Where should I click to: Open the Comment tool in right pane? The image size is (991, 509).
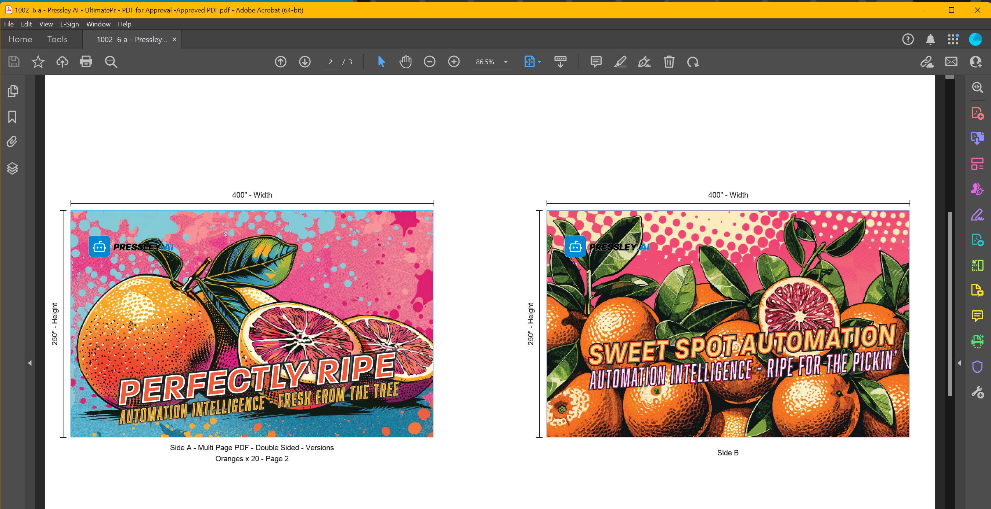[x=977, y=316]
